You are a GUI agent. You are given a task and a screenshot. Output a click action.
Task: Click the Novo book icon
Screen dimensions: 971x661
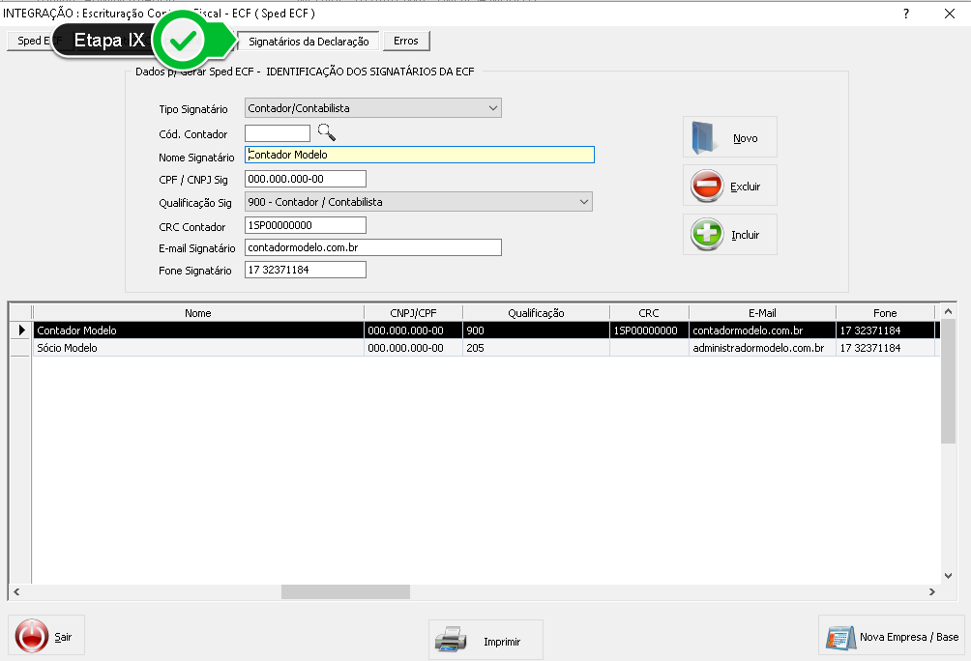(704, 137)
